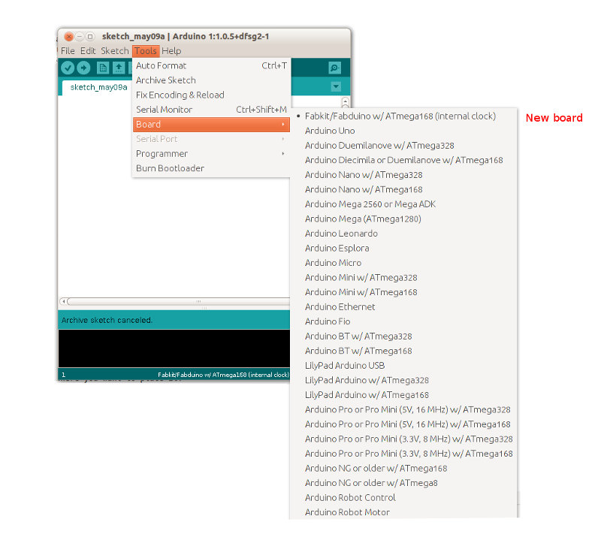The width and height of the screenshot is (601, 540).
Task: Open Serial Monitor from Tools menu
Action: coord(211,110)
